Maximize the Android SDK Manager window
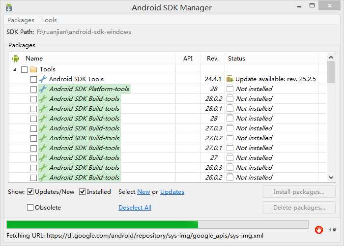344x246 pixels. [312, 6]
